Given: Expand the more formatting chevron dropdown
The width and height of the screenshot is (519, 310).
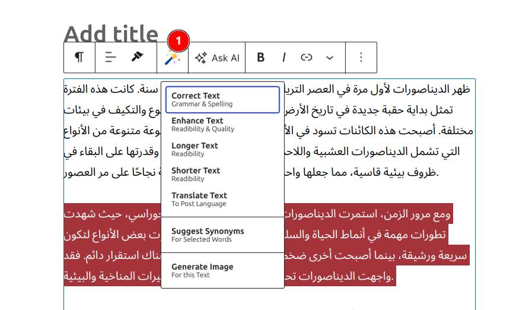Looking at the screenshot, I should [x=330, y=58].
